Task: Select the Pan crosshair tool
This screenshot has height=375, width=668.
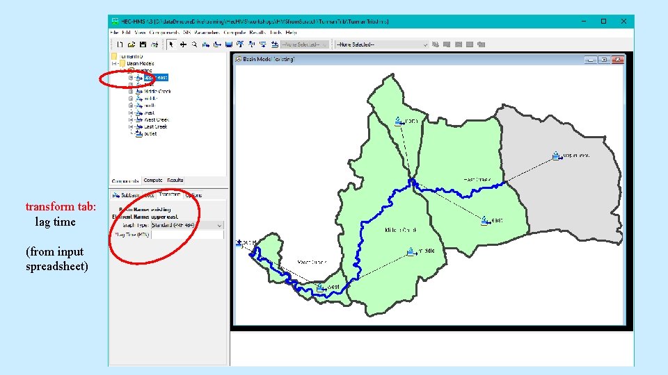Action: point(183,44)
